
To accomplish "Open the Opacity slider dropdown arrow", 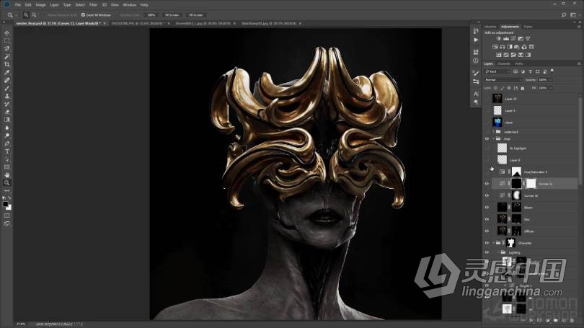I will 551,80.
